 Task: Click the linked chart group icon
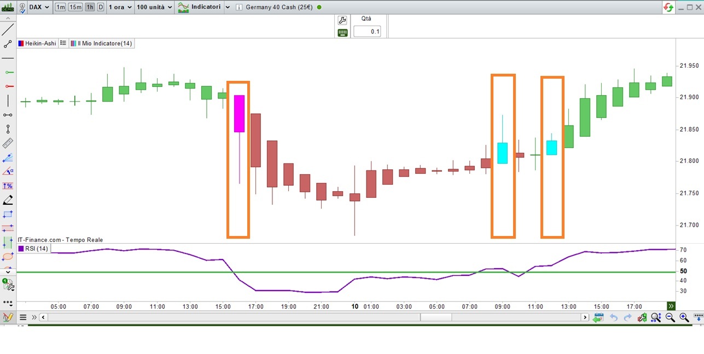pyautogui.click(x=22, y=8)
